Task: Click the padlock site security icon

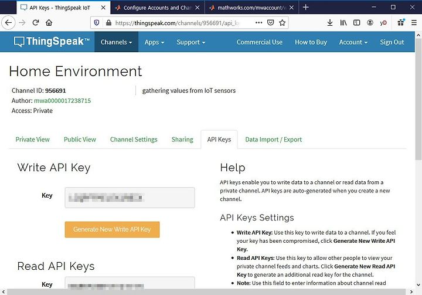Action: pyautogui.click(x=108, y=23)
